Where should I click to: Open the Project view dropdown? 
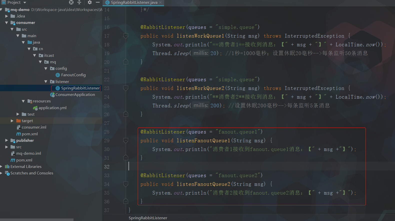(25, 2)
